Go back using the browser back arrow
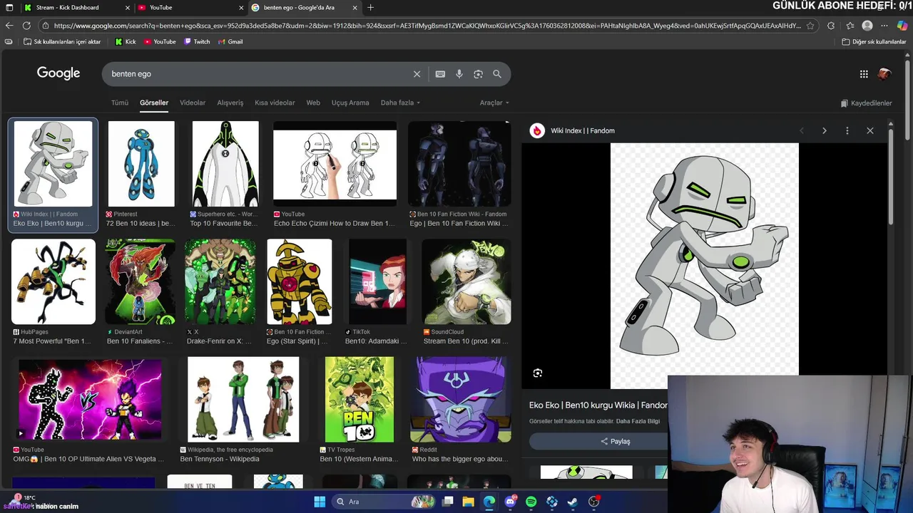Image resolution: width=913 pixels, height=513 pixels. pos(9,26)
